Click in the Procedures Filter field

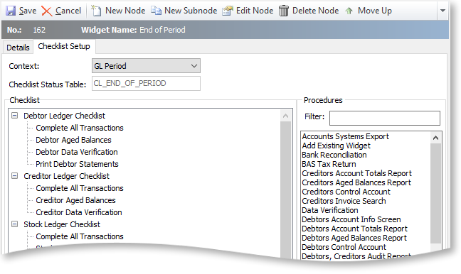(x=385, y=118)
